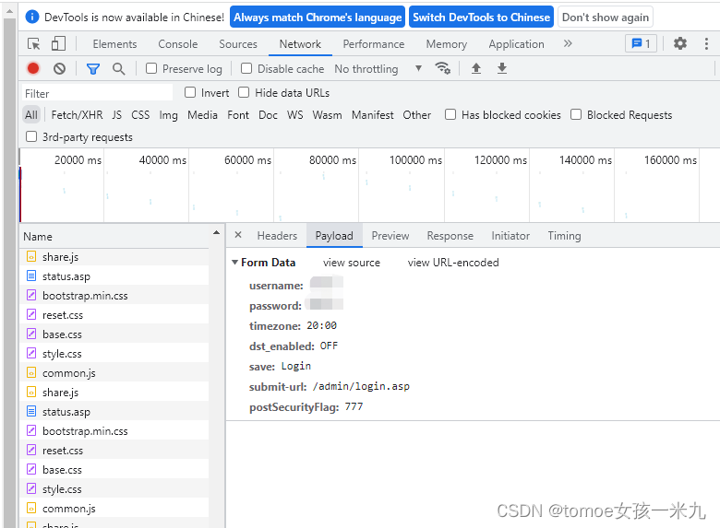Filter requests by CSS type

coord(140,114)
